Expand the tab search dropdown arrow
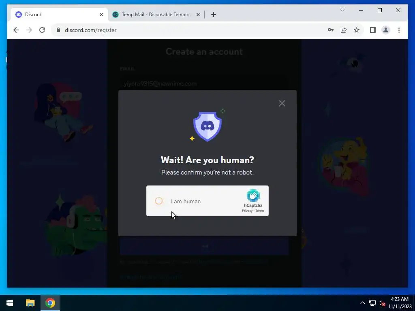The height and width of the screenshot is (311, 415). click(x=342, y=10)
